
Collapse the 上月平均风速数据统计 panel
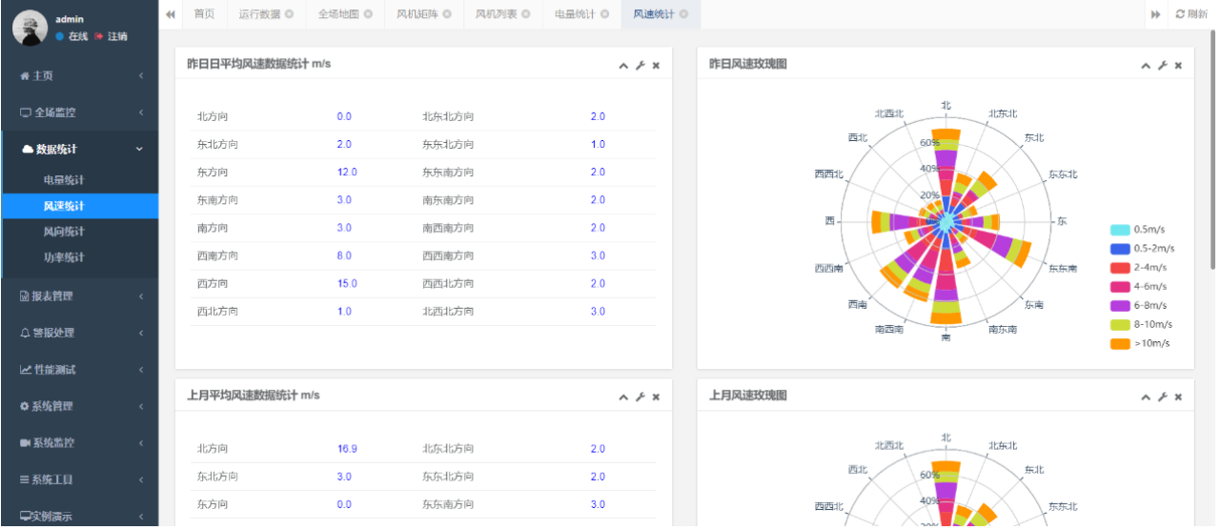pyautogui.click(x=623, y=397)
